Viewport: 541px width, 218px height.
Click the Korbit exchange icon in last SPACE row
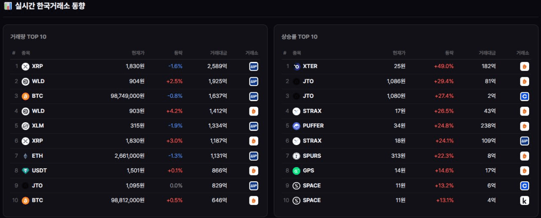(525, 200)
